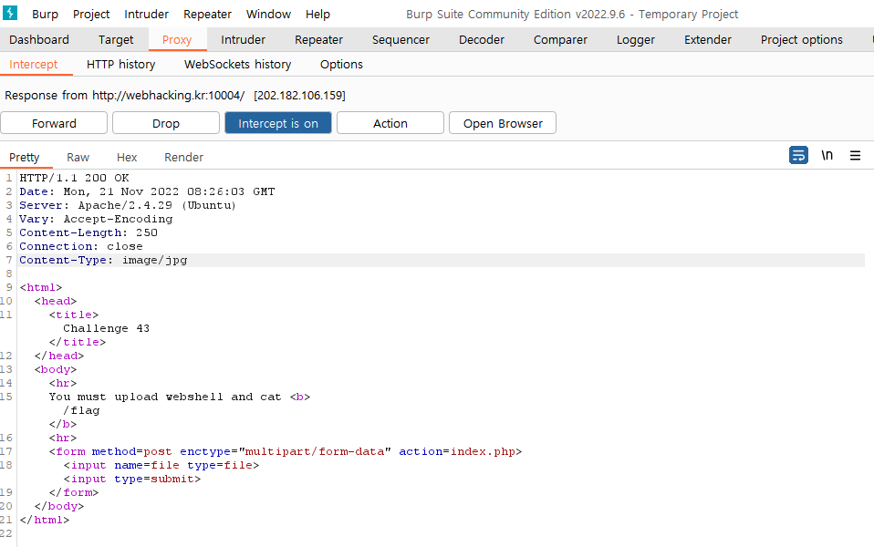Toggle the show non-printable characters \n icon

[x=827, y=155]
